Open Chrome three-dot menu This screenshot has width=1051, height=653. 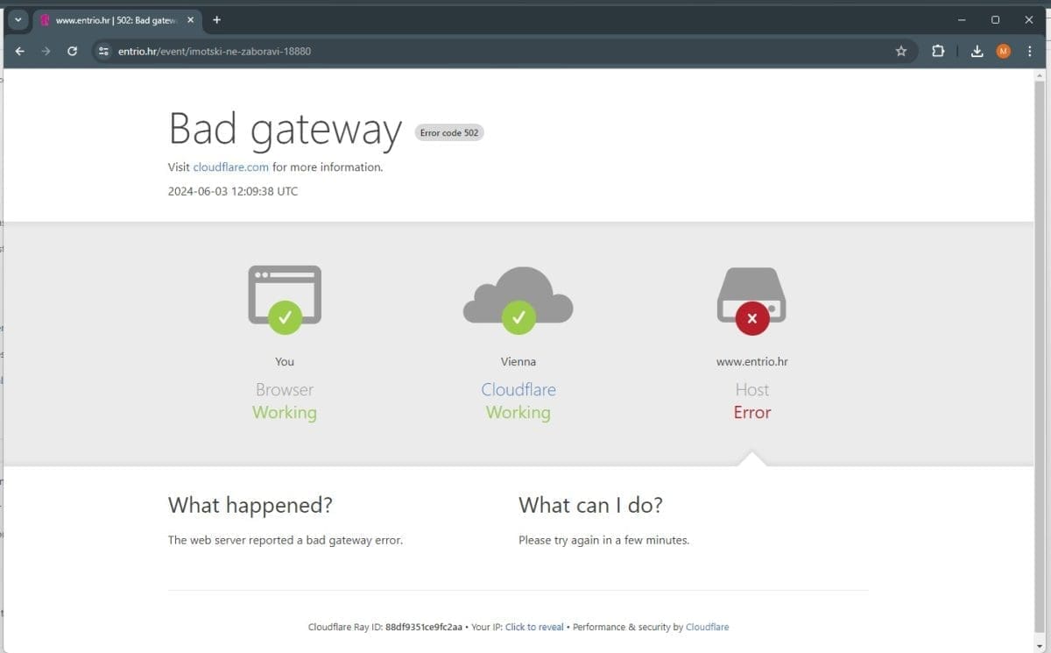click(x=1029, y=51)
